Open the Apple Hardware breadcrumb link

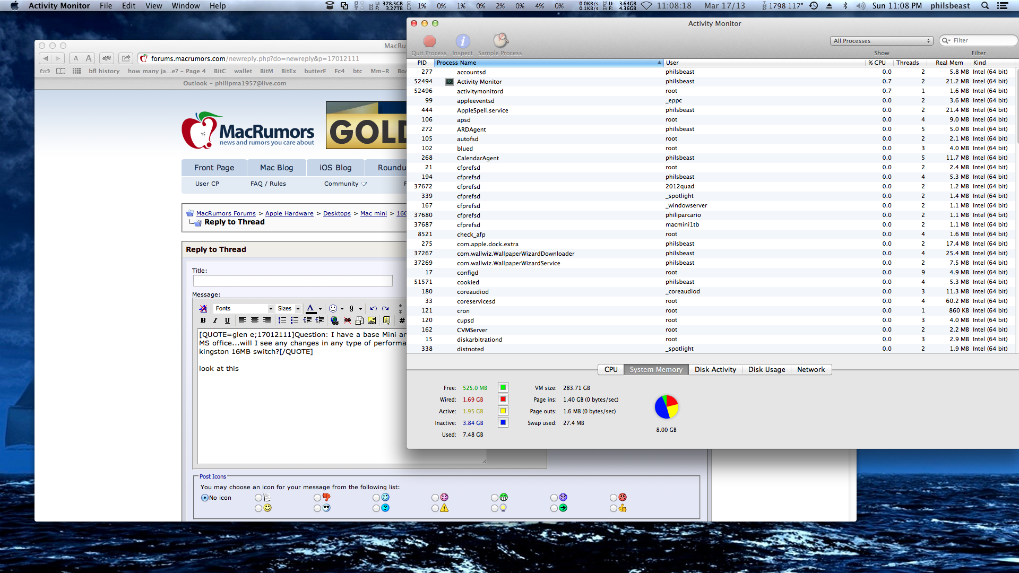point(289,213)
